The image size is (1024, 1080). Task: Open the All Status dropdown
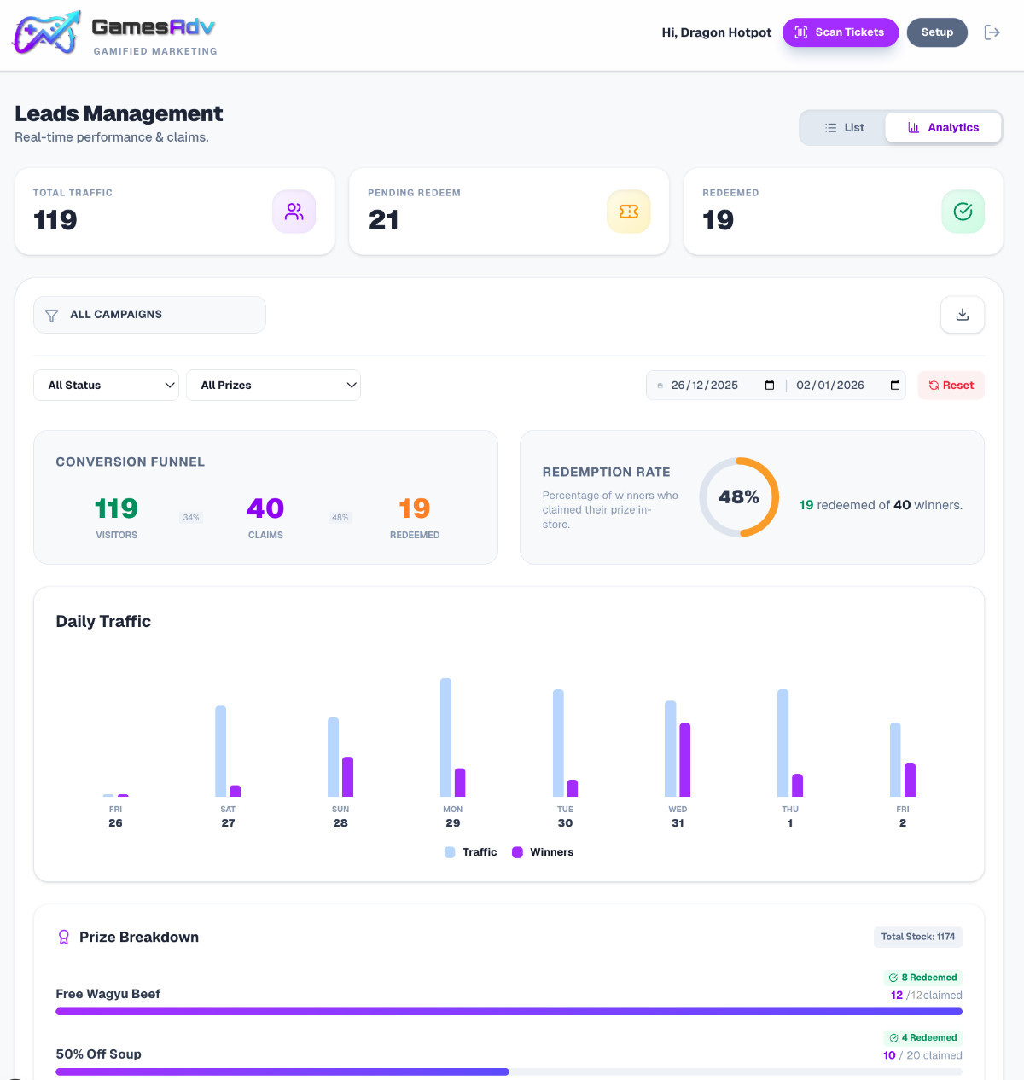[107, 386]
